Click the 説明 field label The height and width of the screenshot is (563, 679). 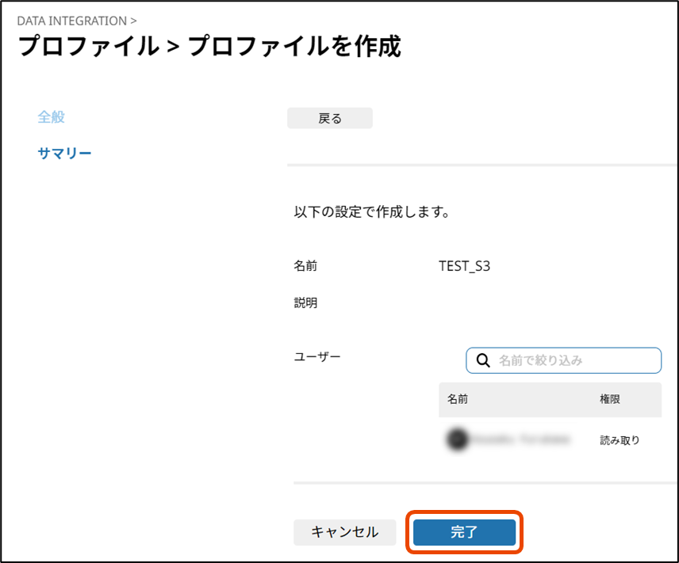(305, 302)
